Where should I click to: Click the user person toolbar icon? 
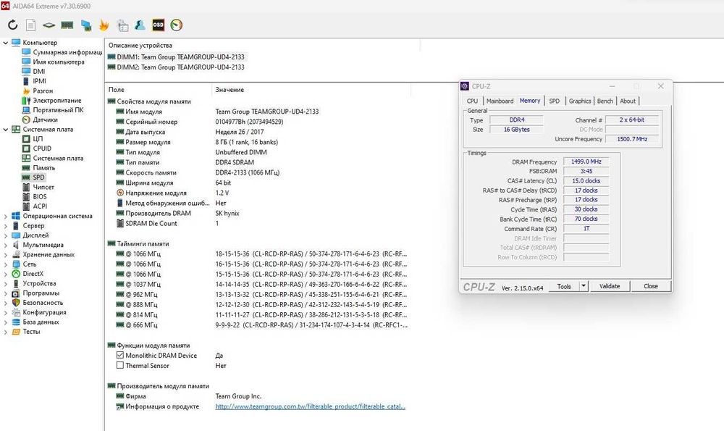tap(140, 25)
